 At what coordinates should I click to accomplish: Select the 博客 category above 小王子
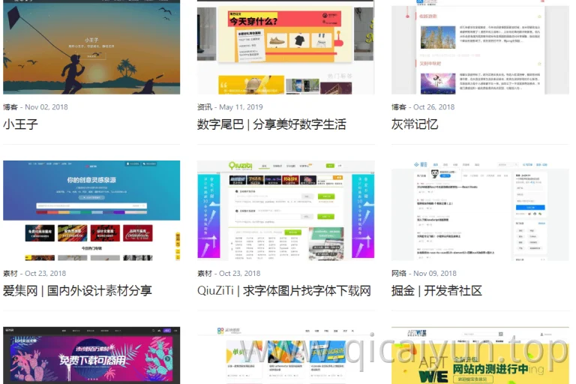coord(10,107)
